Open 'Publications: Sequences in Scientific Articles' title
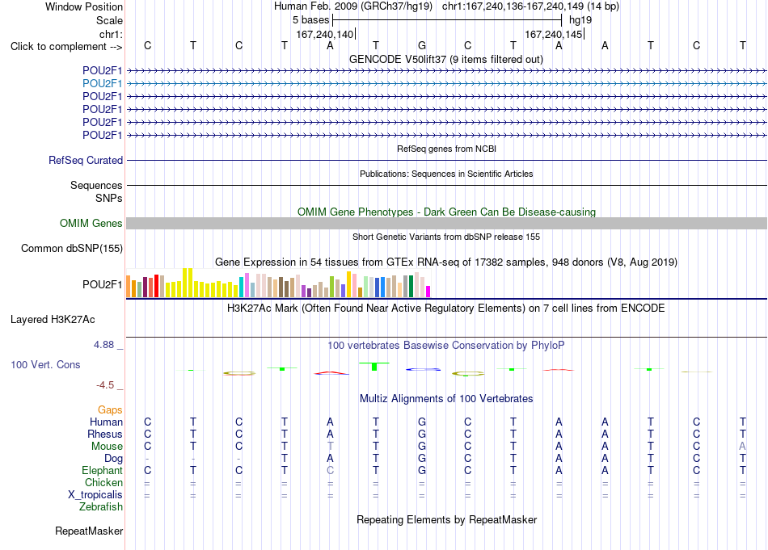 click(x=446, y=174)
